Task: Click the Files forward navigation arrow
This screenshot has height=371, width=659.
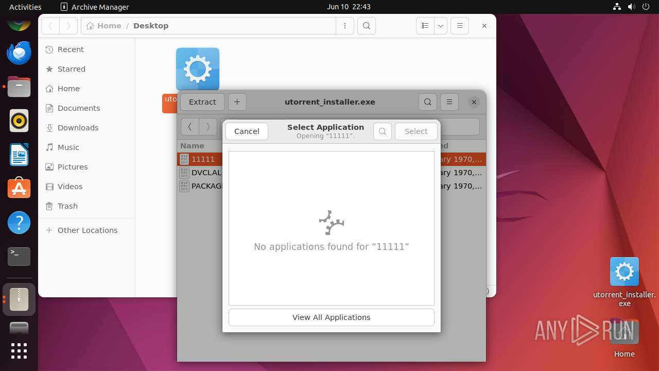Action: [x=68, y=26]
